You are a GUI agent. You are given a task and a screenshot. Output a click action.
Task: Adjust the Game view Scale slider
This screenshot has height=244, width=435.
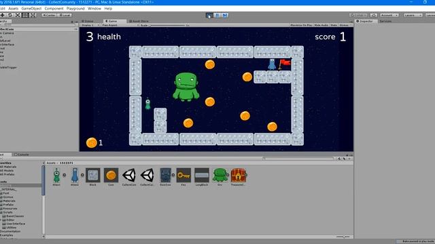(167, 26)
